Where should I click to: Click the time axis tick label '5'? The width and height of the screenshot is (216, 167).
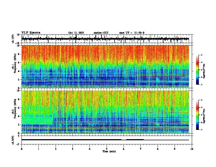[107, 149]
